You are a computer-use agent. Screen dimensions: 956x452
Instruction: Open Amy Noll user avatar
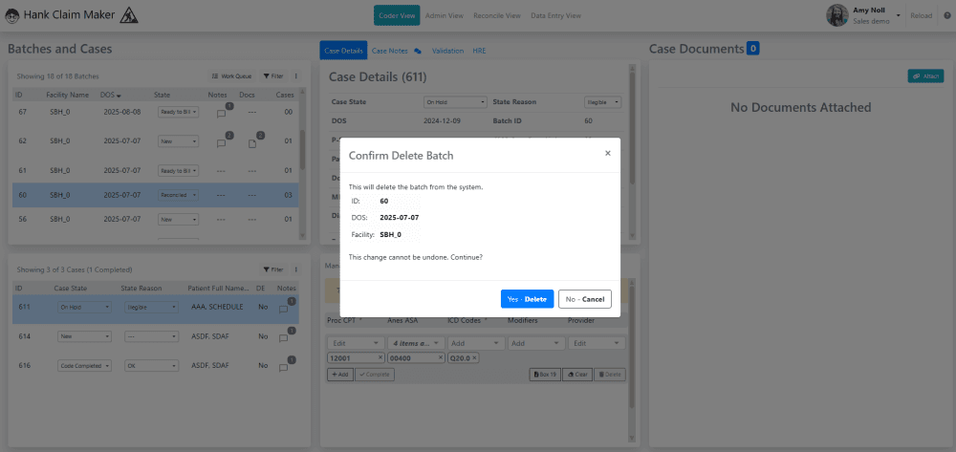coord(837,16)
